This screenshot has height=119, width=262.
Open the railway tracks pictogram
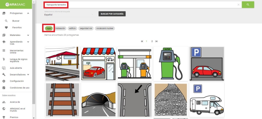[x=62, y=100]
